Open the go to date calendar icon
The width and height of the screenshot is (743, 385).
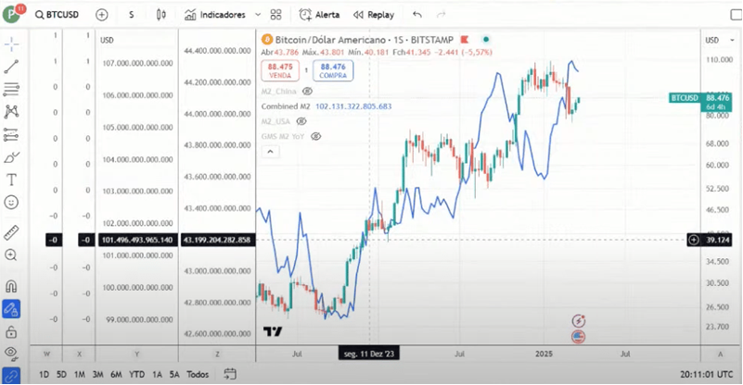point(230,374)
